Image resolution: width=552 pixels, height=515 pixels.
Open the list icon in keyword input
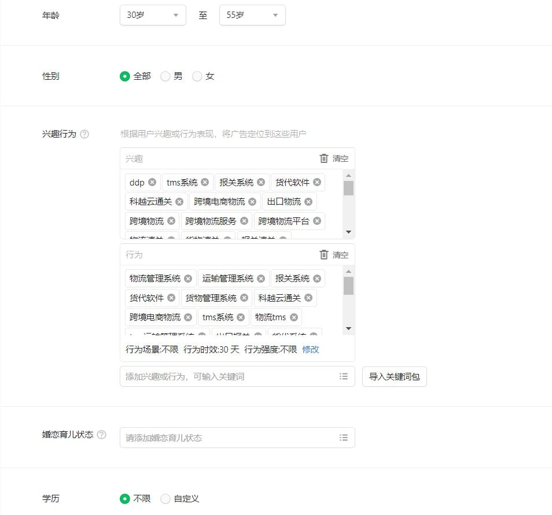[x=344, y=376]
